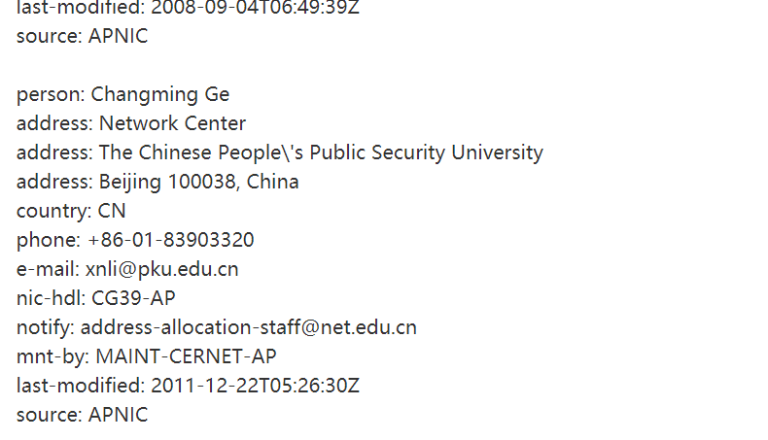Click the 'notify:' field label
This screenshot has height=440, width=768.
[46, 328]
